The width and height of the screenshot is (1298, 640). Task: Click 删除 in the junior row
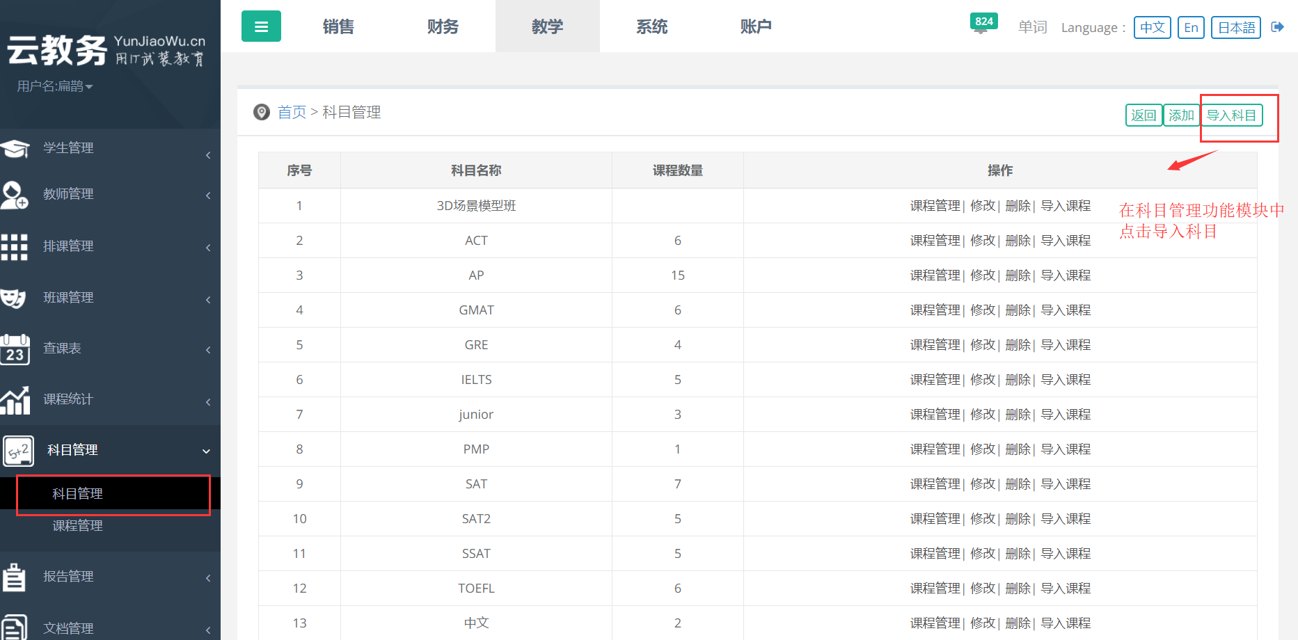pos(1018,415)
